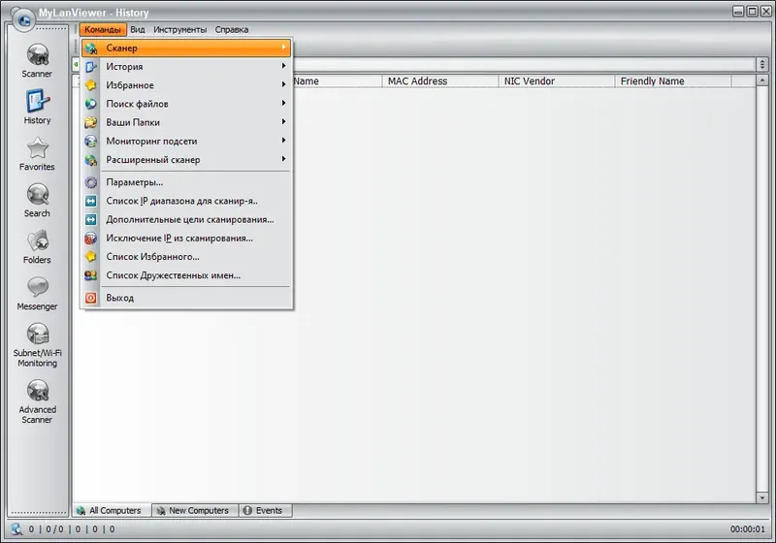The height and width of the screenshot is (543, 776).
Task: Click the Исключение IP icon
Action: (91, 239)
